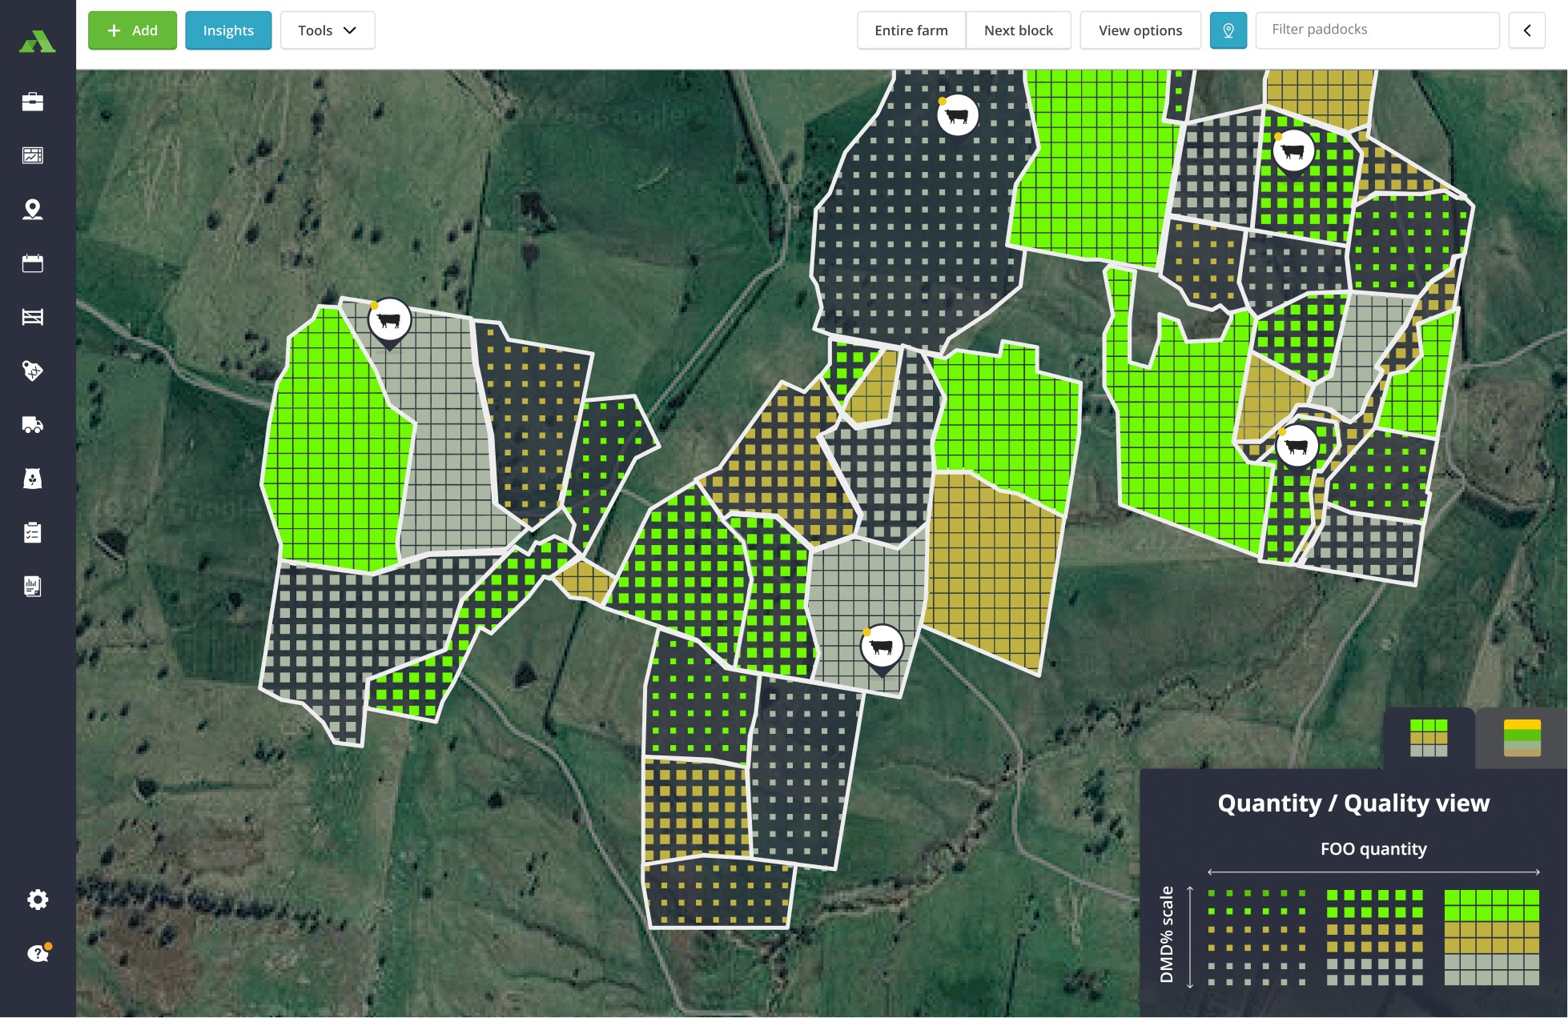Collapse the side panel with the arrow
Viewport: 1568px width, 1018px height.
pos(1526,30)
